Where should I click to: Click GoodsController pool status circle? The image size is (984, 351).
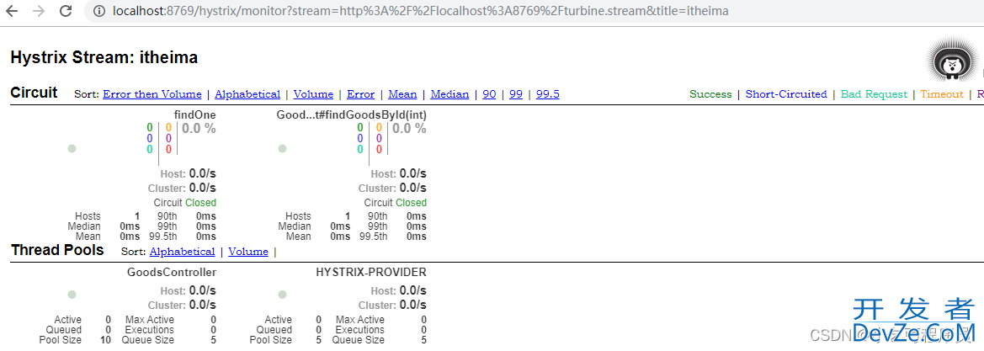72,295
